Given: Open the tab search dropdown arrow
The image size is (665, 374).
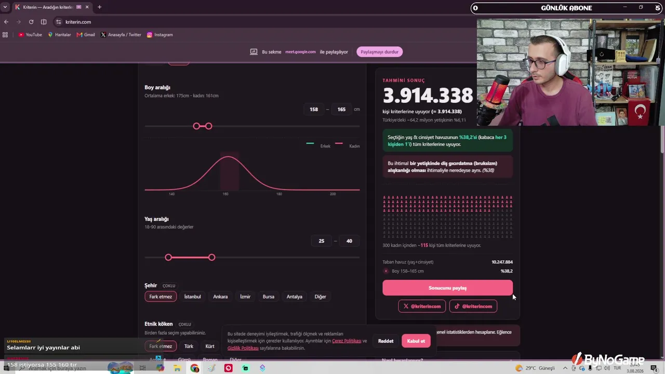Looking at the screenshot, I should pos(5,7).
